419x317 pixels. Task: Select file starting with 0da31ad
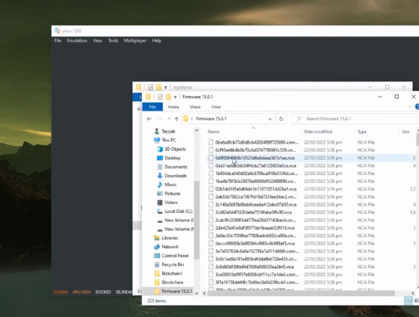[x=255, y=165]
